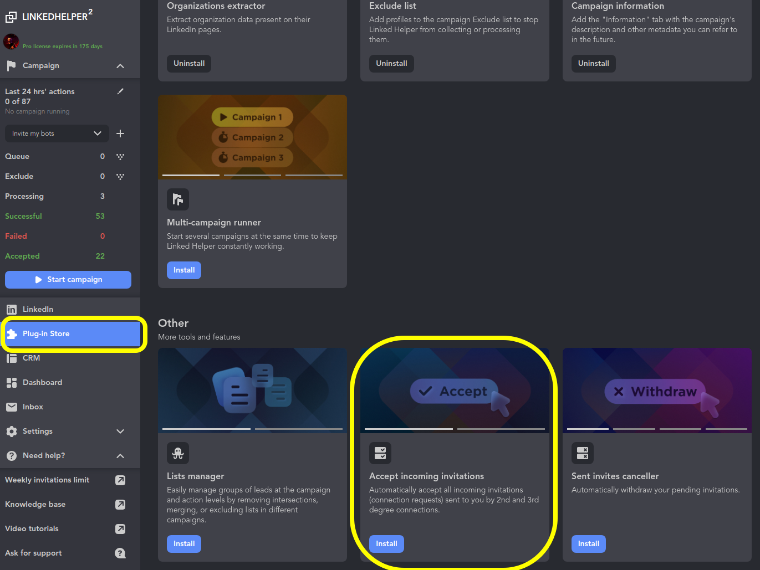Select second slide indicator of Lists manager
This screenshot has height=570, width=760.
pos(299,429)
